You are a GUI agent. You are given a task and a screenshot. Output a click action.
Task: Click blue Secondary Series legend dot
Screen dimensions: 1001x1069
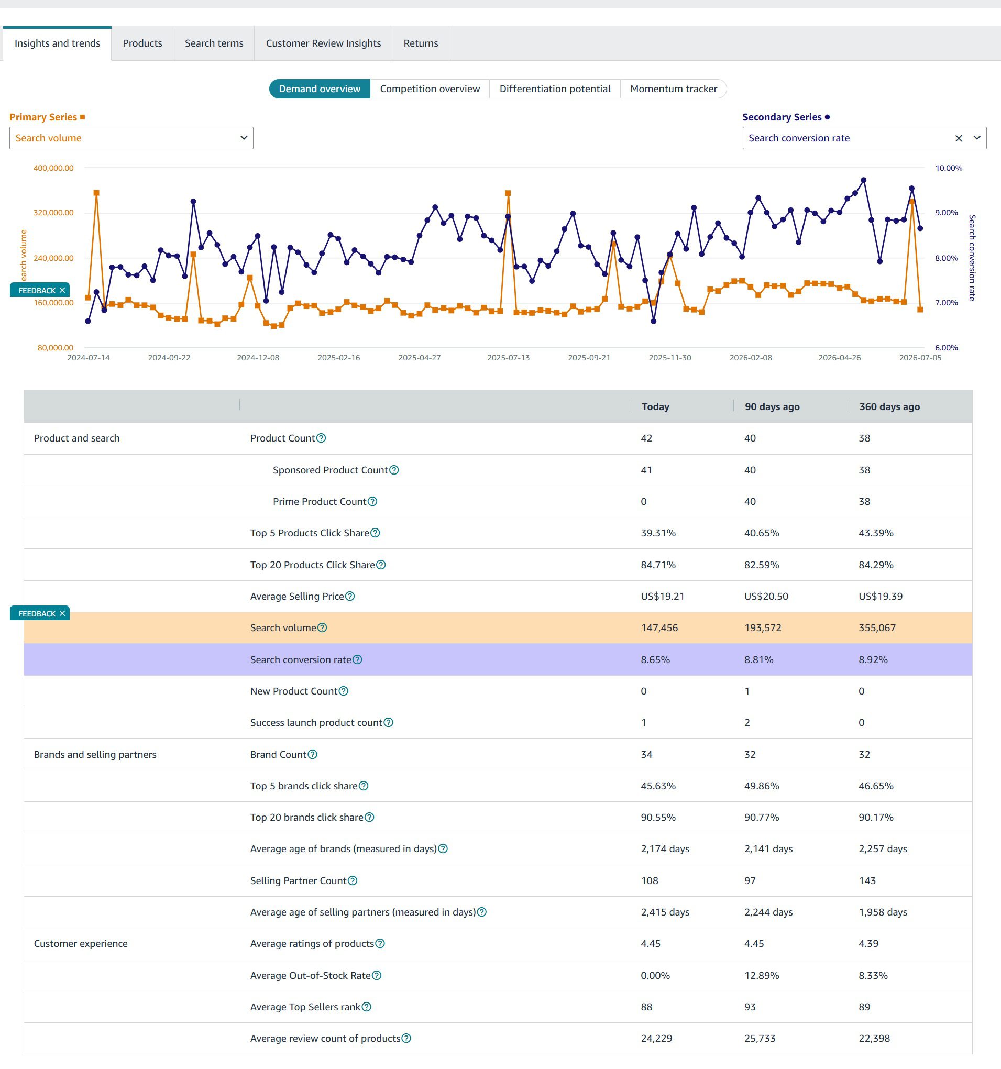(827, 117)
